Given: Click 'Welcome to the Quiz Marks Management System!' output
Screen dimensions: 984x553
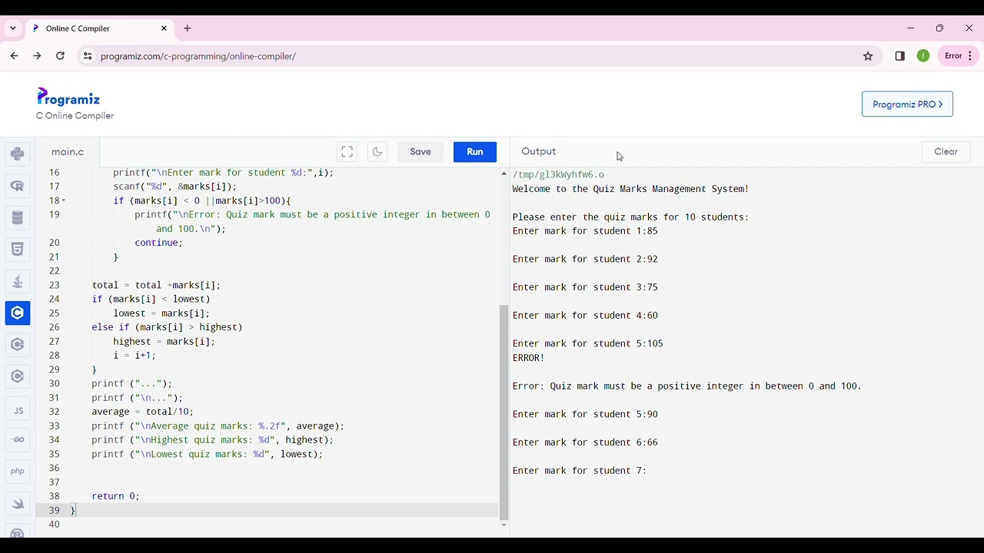Looking at the screenshot, I should click(630, 189).
